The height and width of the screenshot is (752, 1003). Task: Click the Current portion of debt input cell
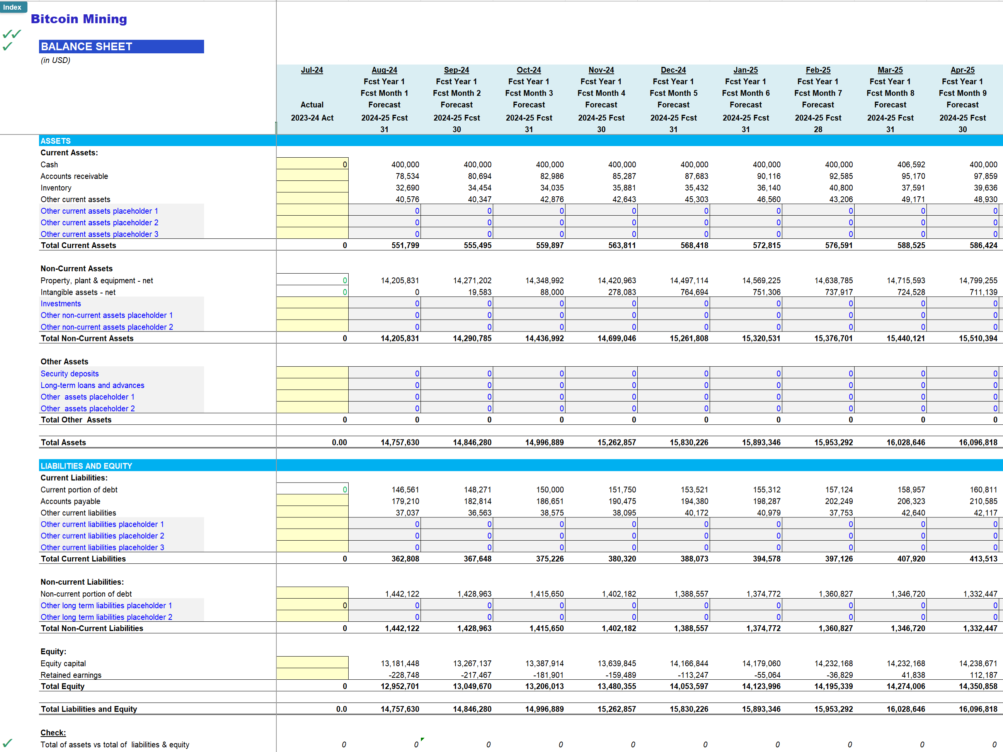[312, 490]
